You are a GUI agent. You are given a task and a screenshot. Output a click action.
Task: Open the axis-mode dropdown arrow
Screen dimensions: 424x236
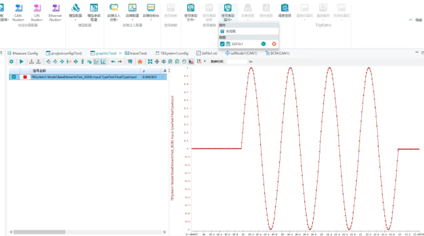click(205, 61)
